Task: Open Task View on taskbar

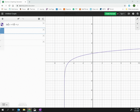Action: tap(13, 110)
